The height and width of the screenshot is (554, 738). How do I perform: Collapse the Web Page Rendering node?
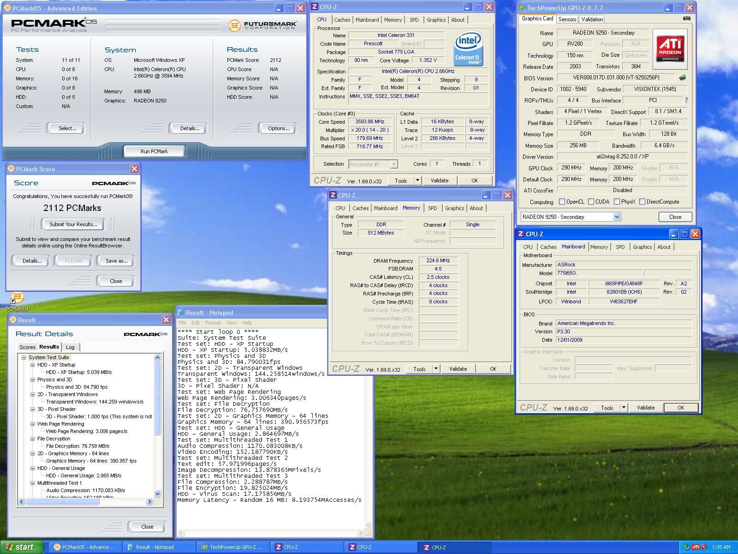coord(33,424)
